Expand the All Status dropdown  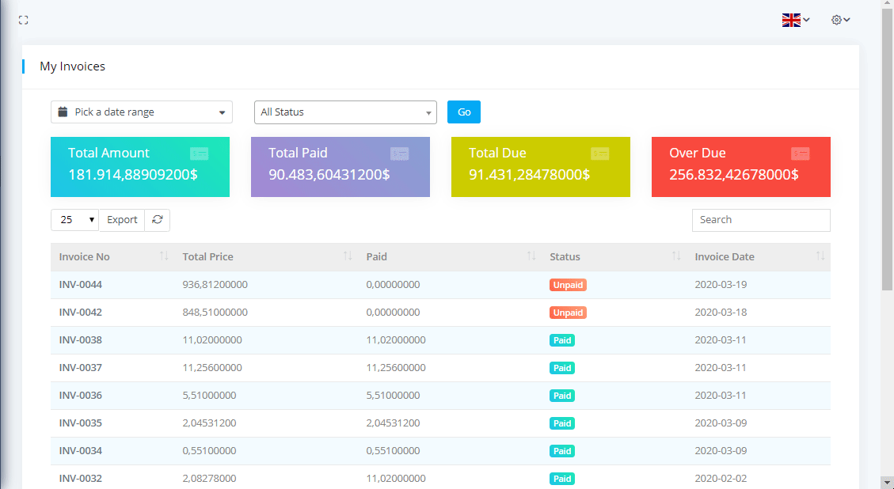coord(345,112)
